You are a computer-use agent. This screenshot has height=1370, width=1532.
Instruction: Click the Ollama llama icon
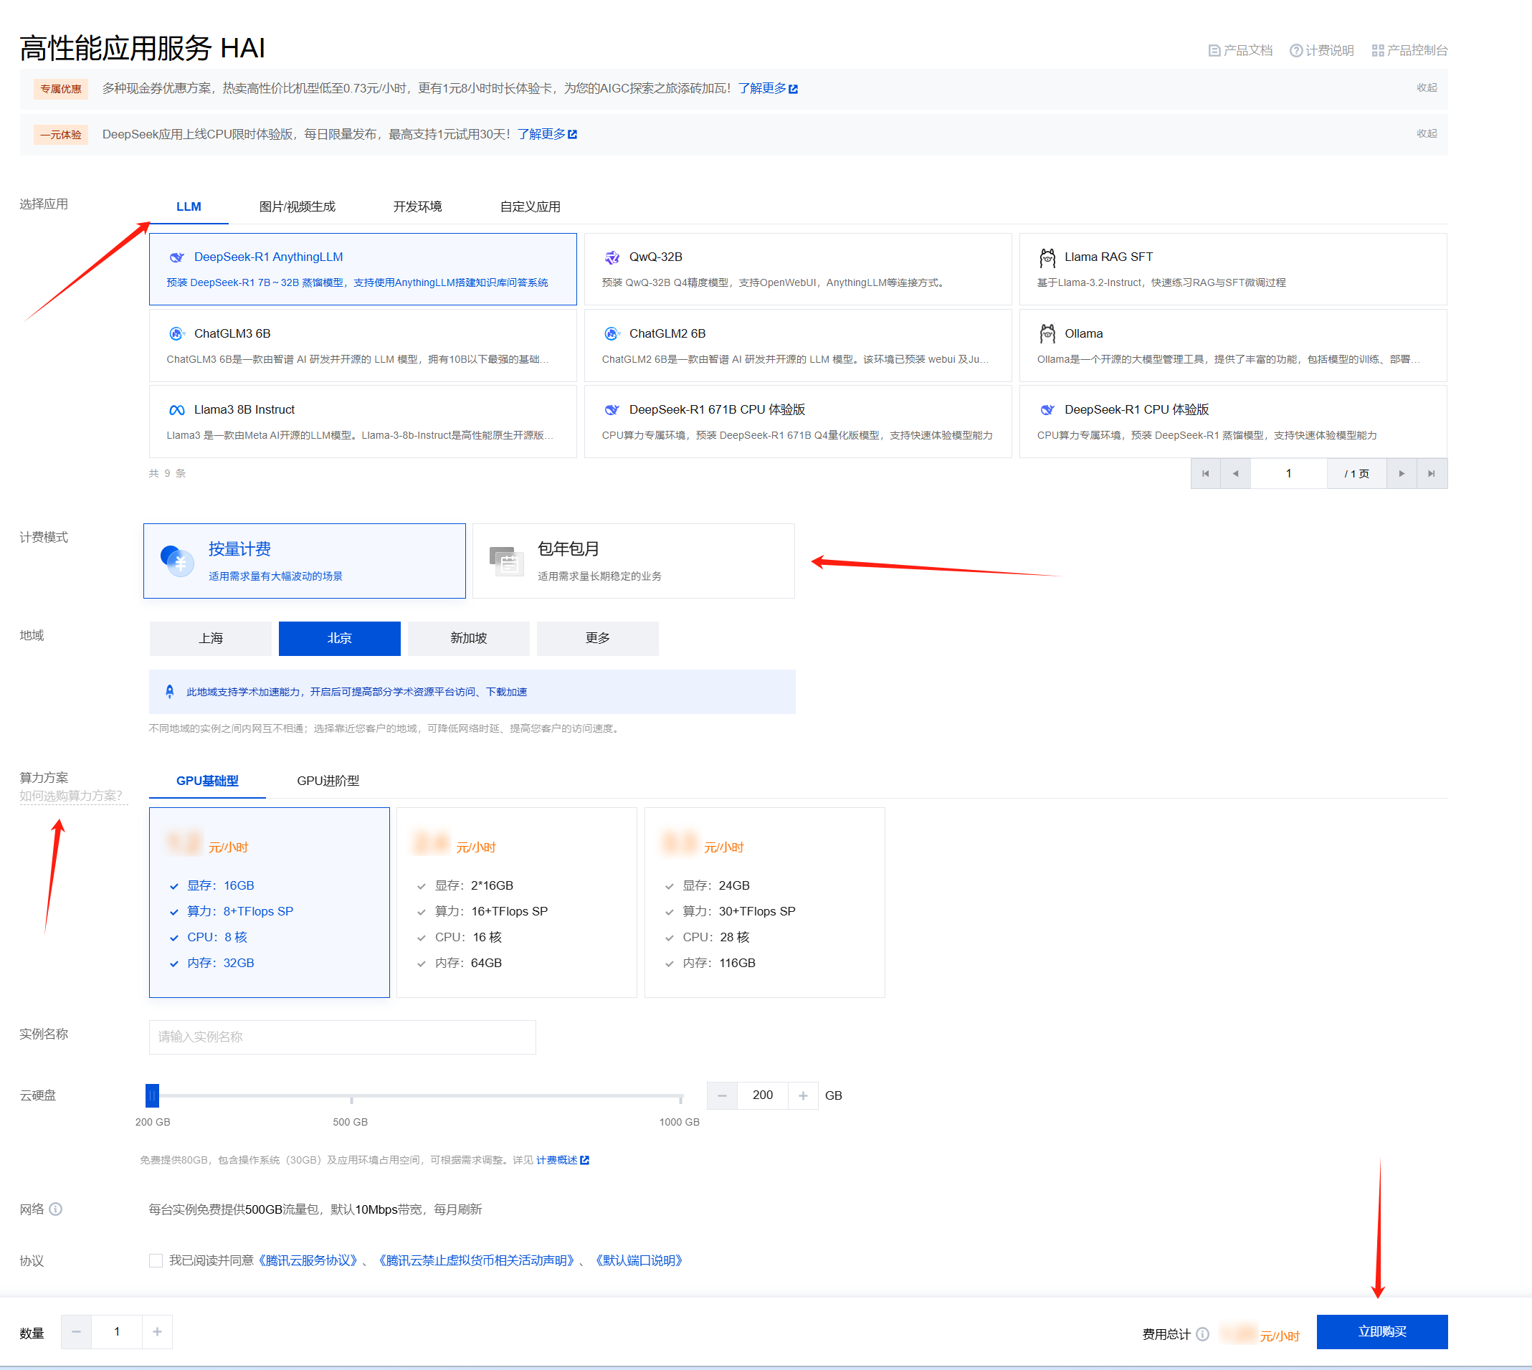click(1047, 333)
